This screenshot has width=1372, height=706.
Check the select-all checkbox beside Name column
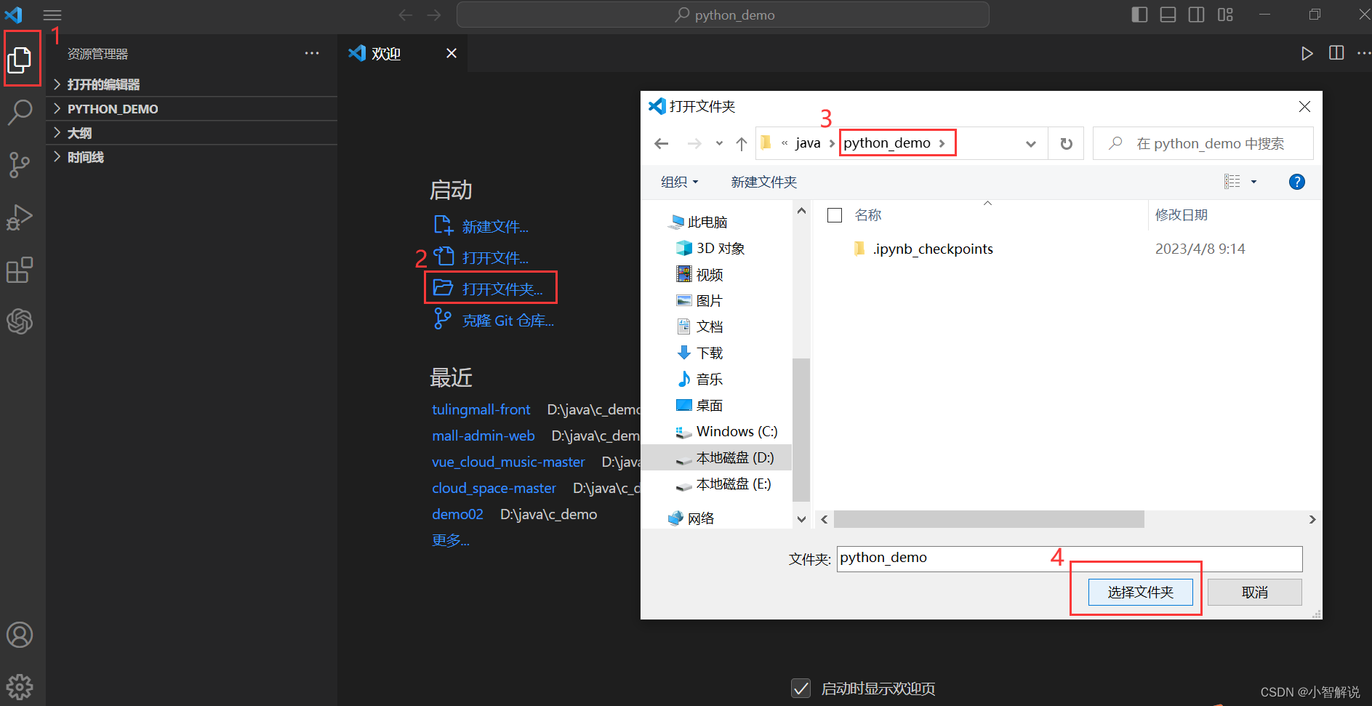tap(835, 215)
